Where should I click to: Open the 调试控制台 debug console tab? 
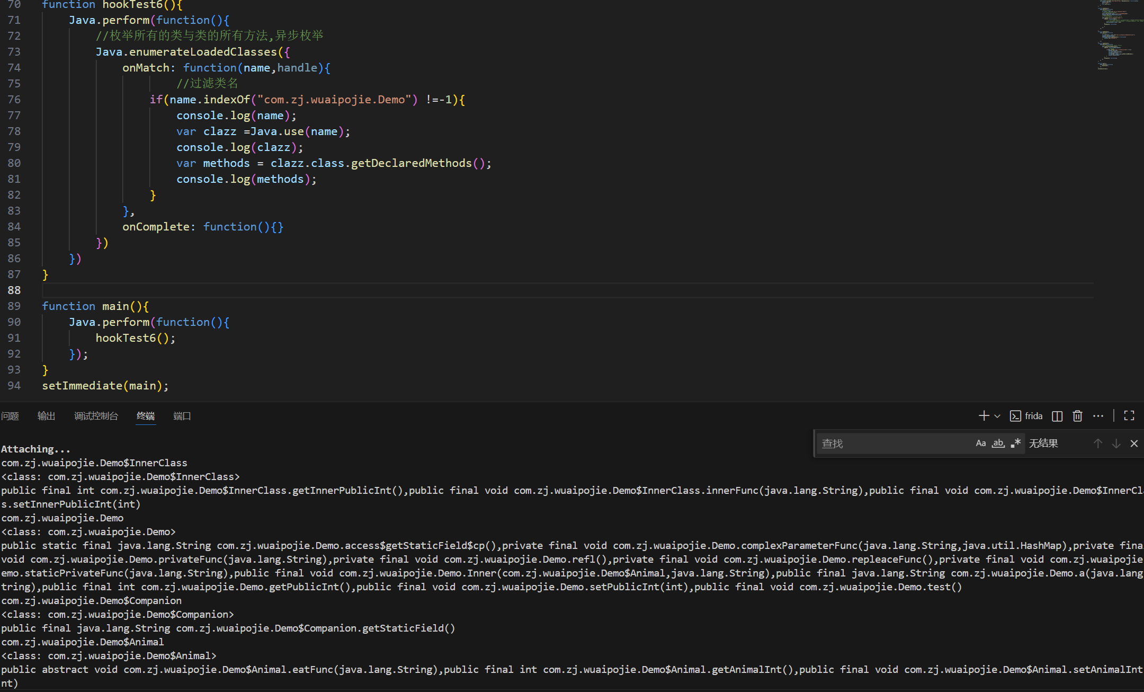pos(96,416)
